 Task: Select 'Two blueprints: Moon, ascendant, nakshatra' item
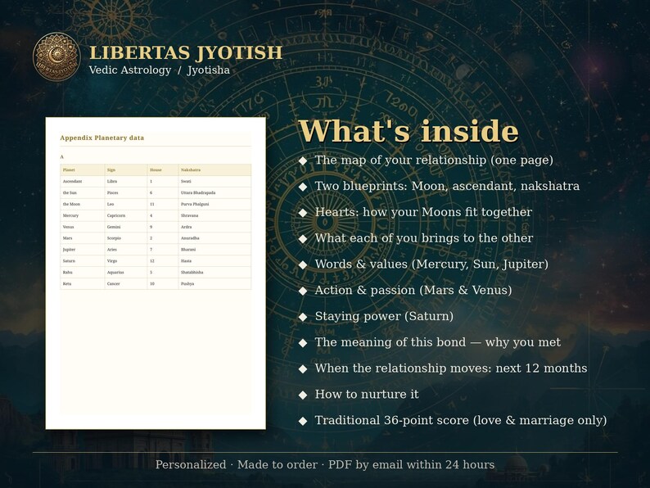tap(447, 186)
